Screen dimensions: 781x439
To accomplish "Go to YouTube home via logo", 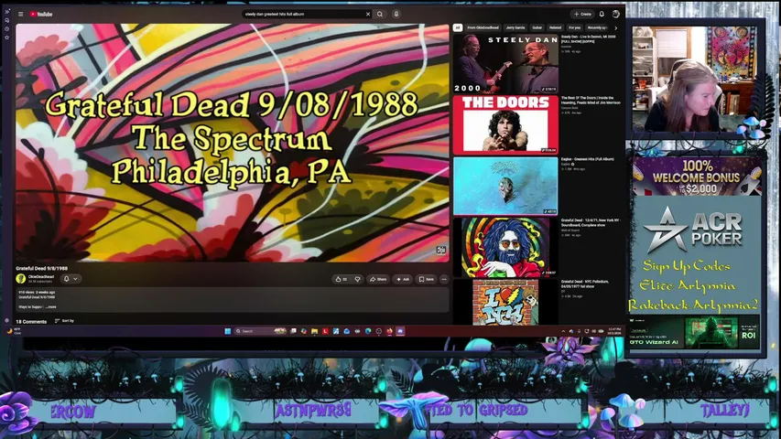I will [41, 14].
